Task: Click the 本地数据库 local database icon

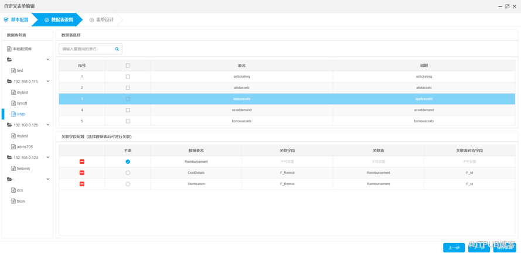Action: 9,49
